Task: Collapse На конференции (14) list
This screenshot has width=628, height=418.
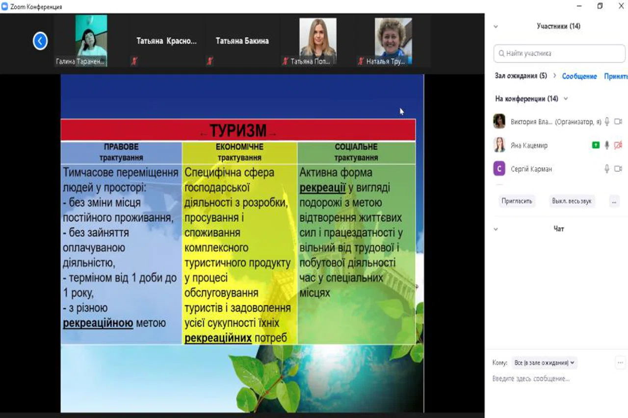Action: [566, 98]
